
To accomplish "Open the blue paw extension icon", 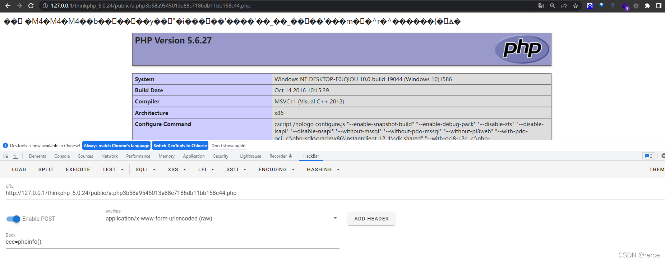I will (590, 6).
